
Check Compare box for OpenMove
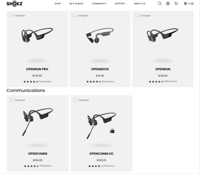pos(74,16)
